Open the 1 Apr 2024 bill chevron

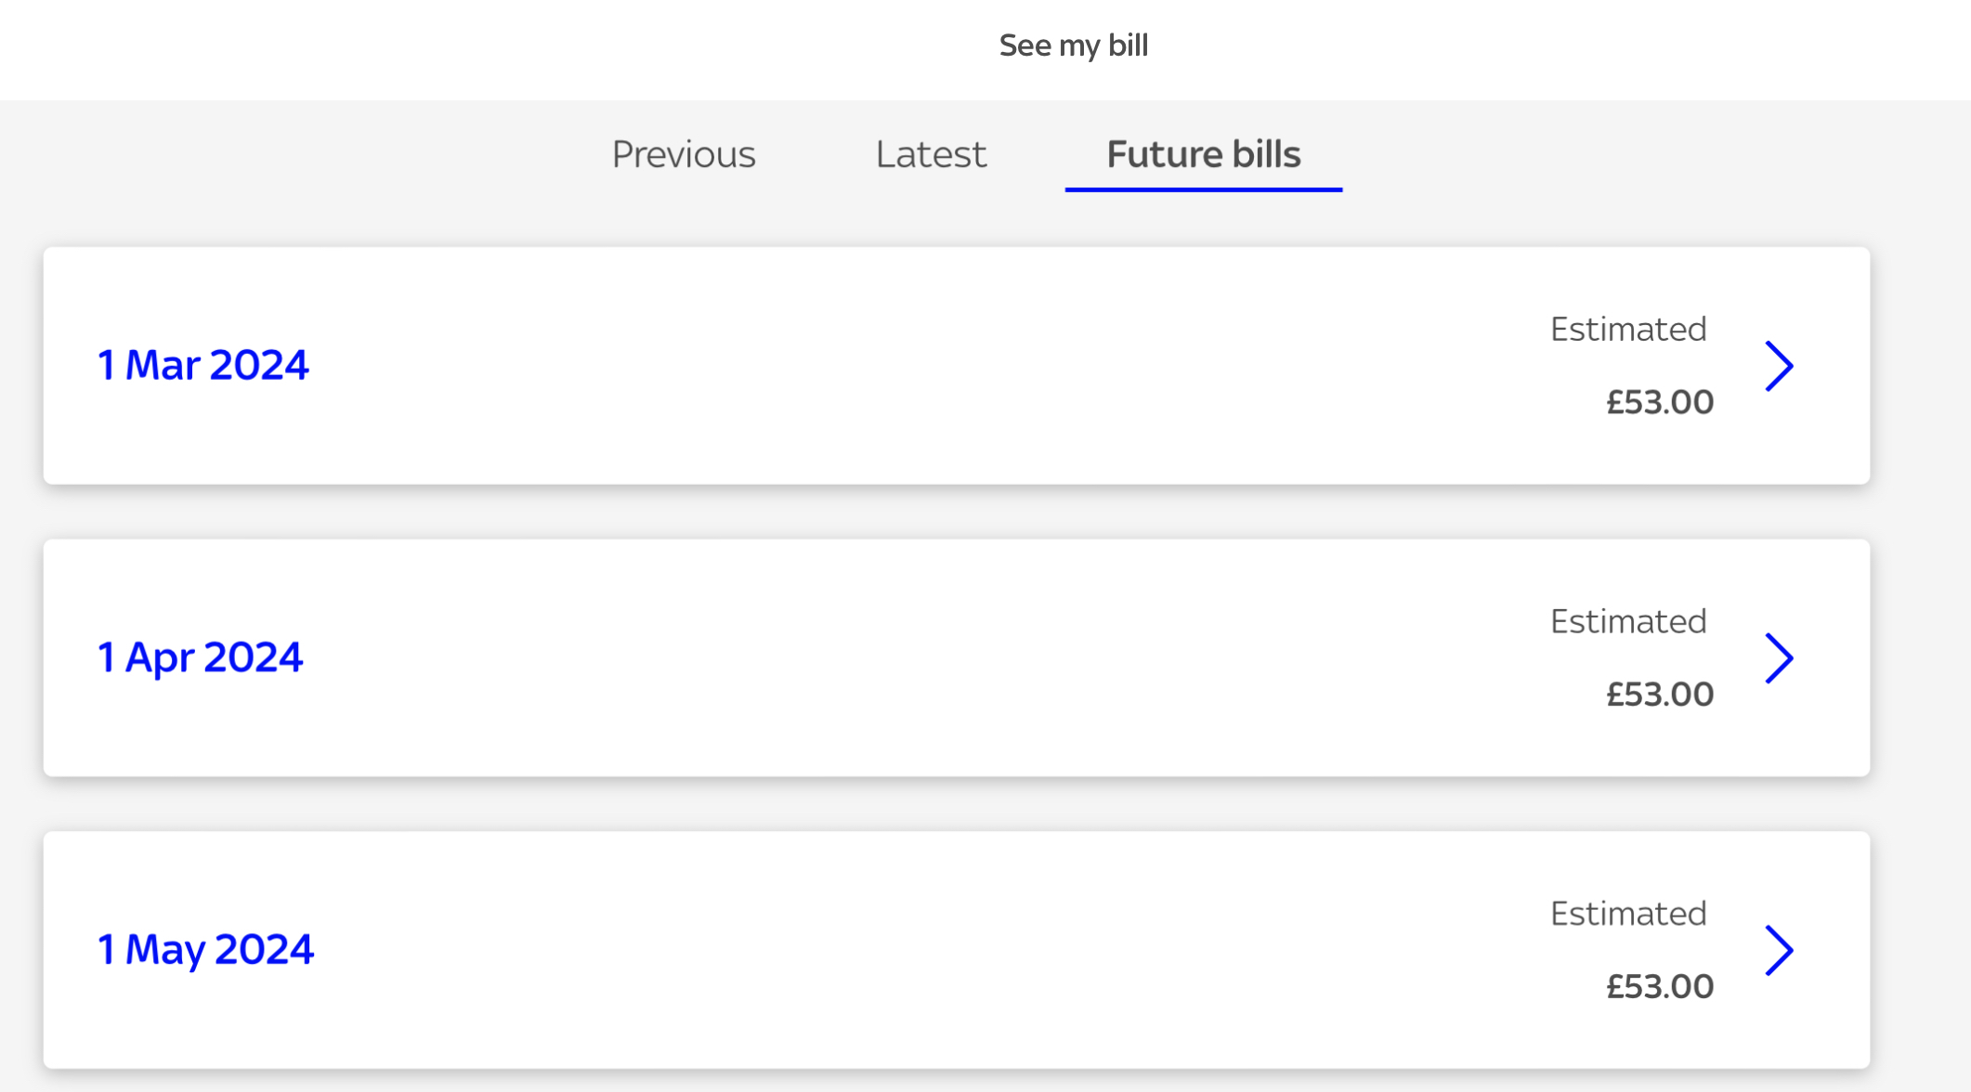point(1779,658)
